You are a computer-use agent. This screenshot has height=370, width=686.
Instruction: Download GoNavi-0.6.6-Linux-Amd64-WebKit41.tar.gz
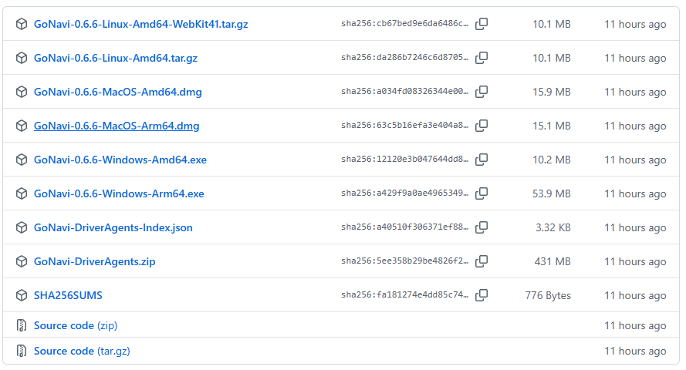point(140,24)
